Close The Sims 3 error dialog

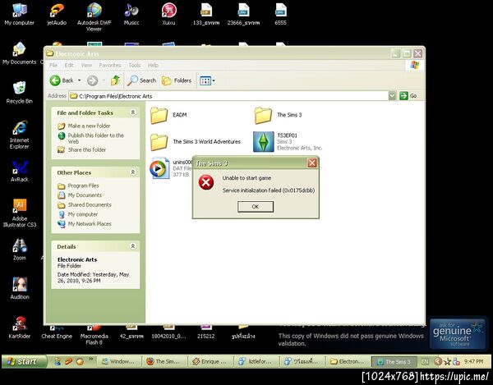pos(312,163)
